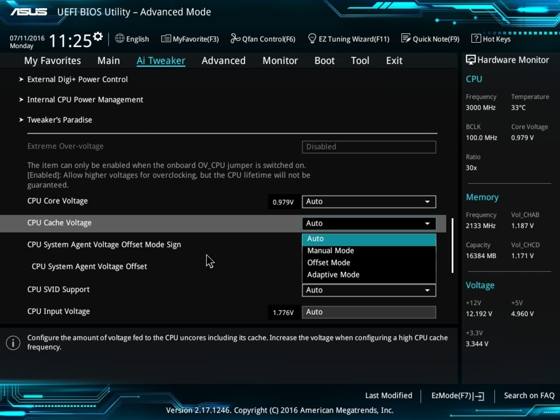Click the Memory Capacity 16384 MB value
The width and height of the screenshot is (560, 420).
(481, 256)
